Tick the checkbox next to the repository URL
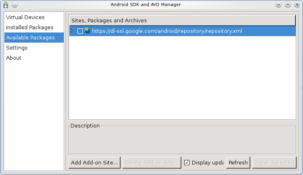 80,31
